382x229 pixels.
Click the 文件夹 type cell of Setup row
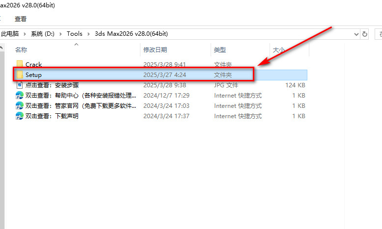[x=223, y=75]
